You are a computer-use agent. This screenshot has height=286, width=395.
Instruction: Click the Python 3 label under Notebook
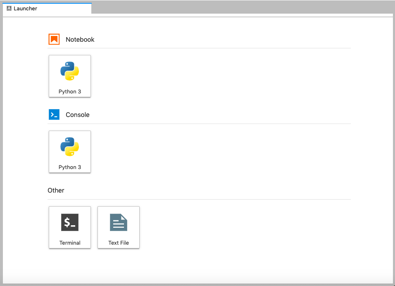coord(70,92)
